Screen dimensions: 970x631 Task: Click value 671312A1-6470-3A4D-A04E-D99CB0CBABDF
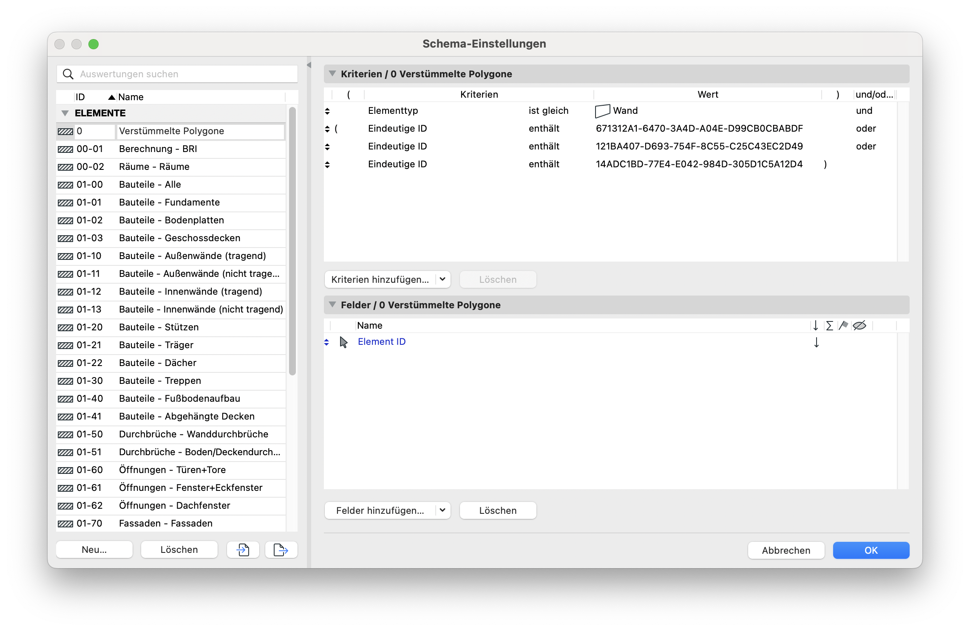click(x=699, y=129)
